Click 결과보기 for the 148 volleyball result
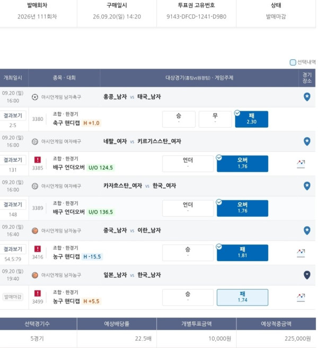318x348 pixels. coord(13,204)
